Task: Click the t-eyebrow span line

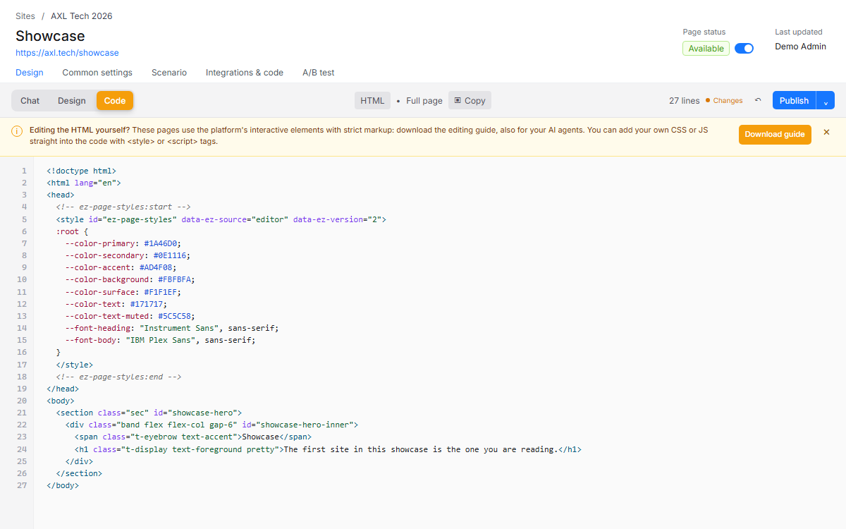Action: [x=193, y=437]
